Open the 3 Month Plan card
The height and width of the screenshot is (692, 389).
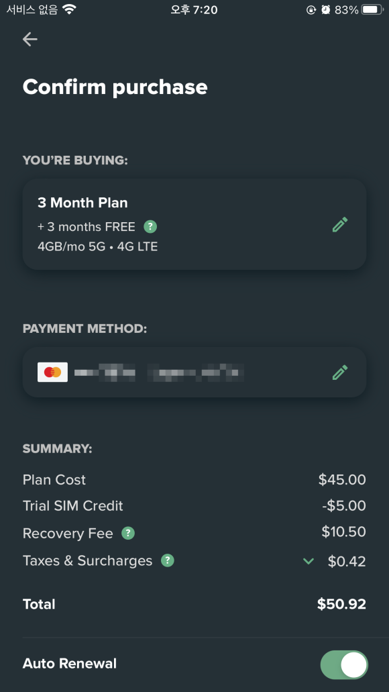tap(194, 224)
